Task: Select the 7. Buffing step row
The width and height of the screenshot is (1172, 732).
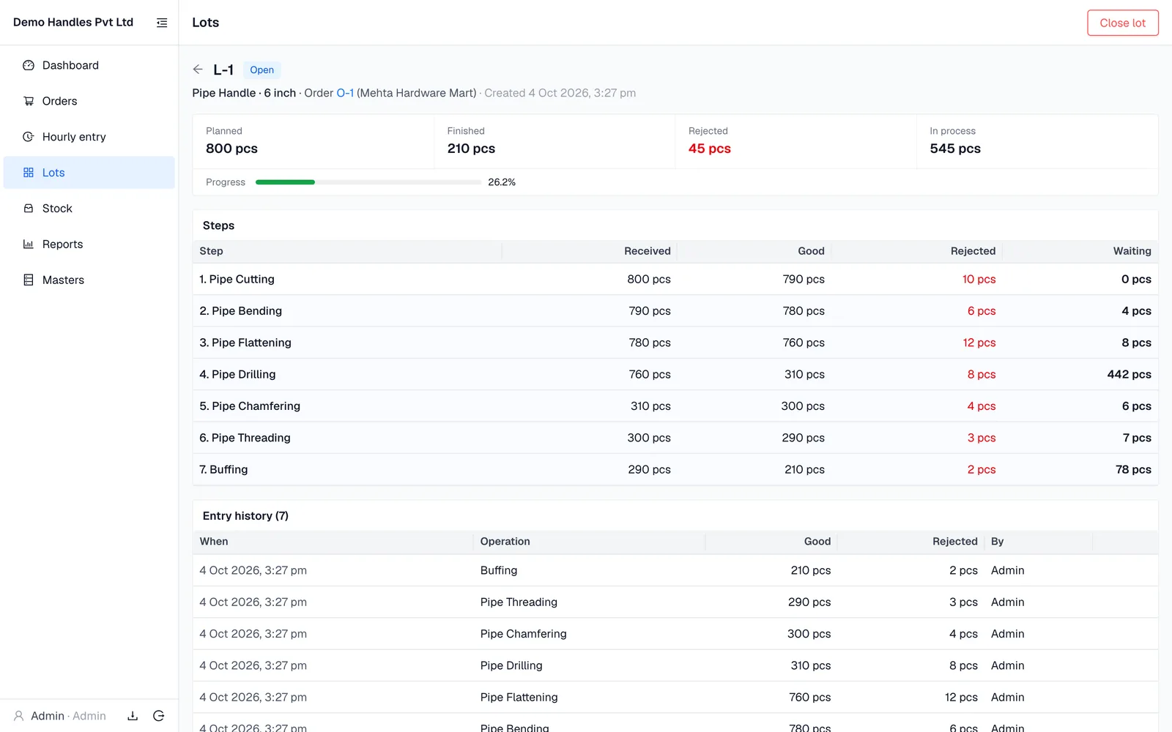Action: click(x=675, y=469)
